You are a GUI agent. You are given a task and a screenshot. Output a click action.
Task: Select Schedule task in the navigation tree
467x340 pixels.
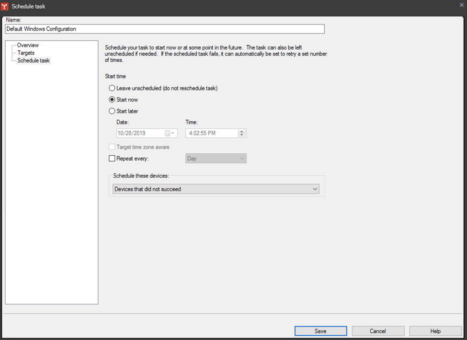(34, 61)
